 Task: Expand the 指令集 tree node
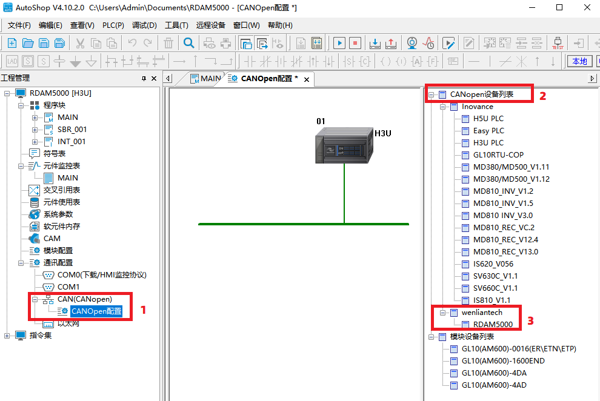click(x=8, y=336)
